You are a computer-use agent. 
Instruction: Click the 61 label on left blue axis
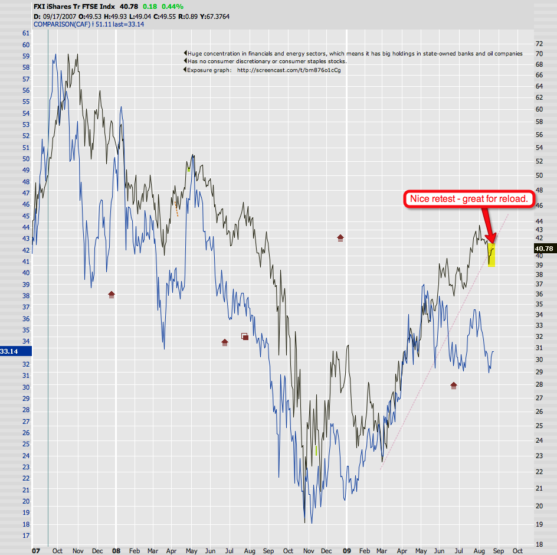26,33
